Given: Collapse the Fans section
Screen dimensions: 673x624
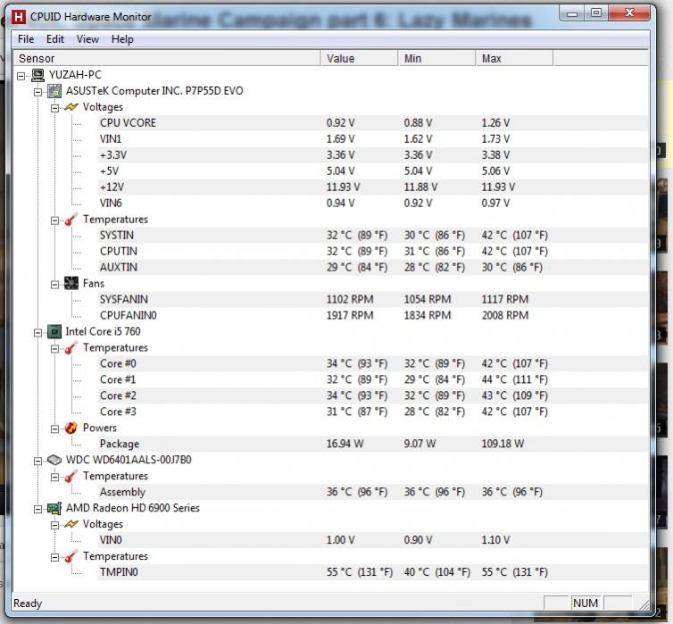Looking at the screenshot, I should click(54, 284).
